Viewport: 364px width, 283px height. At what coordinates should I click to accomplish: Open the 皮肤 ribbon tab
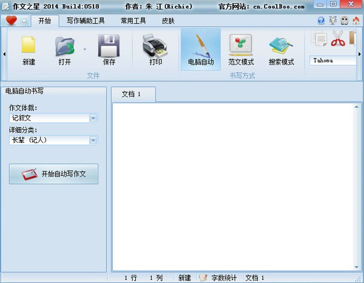coord(168,21)
